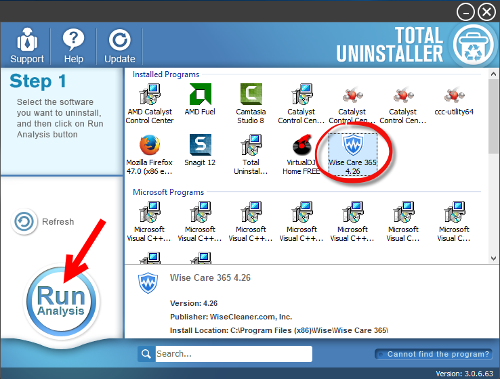The image size is (500, 379).
Task: Select the AMD Fuel program icon
Action: coord(201,95)
